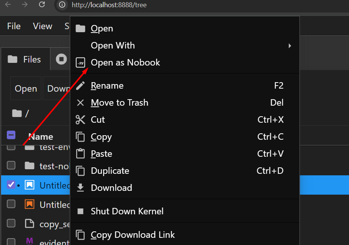
Task: Open the View menu
Action: click(42, 26)
